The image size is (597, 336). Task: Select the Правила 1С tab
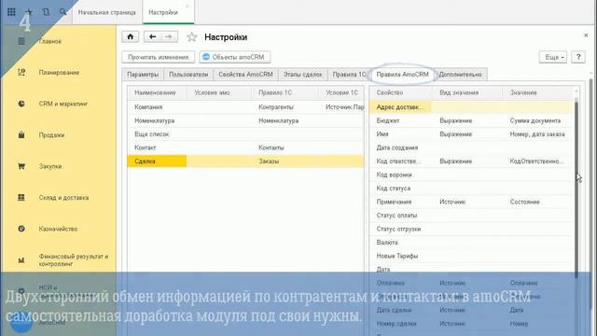tap(349, 75)
